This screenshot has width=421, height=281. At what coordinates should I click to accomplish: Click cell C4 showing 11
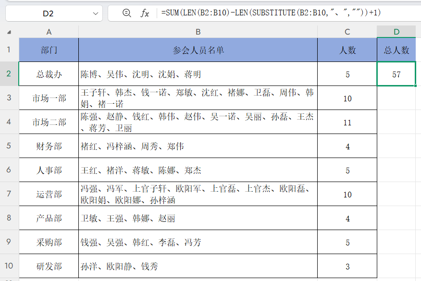click(x=347, y=122)
